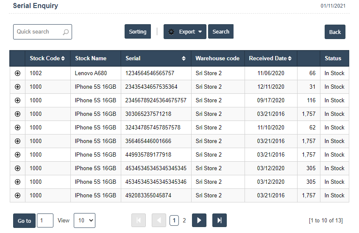Viewport: 359px width, 233px height.
Task: Sort by Serial column arrows
Action: [x=184, y=59]
